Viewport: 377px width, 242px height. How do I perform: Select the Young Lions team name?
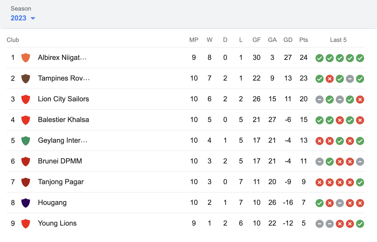[x=57, y=223]
